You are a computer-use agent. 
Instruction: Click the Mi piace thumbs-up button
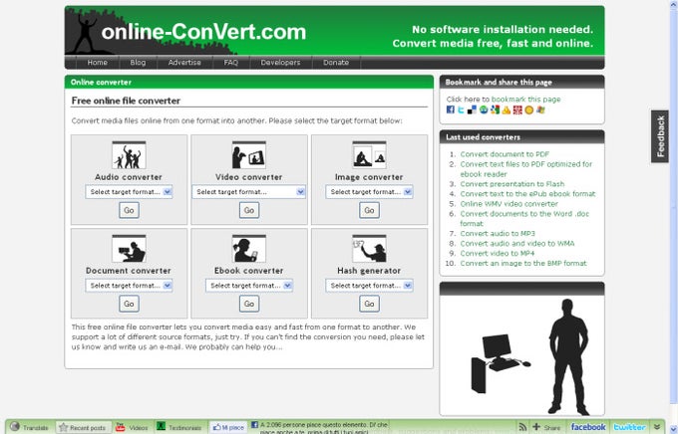tap(228, 427)
